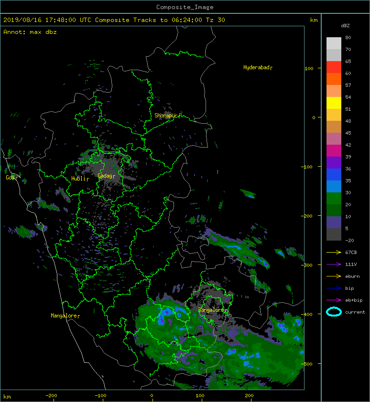Select the Gadag city label
This screenshot has height=402, width=370.
point(106,176)
